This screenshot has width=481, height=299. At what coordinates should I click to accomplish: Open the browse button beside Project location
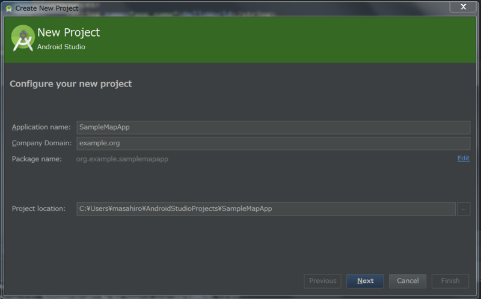click(464, 209)
